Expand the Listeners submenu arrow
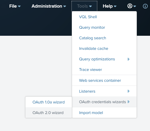150x131 pixels. pyautogui.click(x=129, y=91)
